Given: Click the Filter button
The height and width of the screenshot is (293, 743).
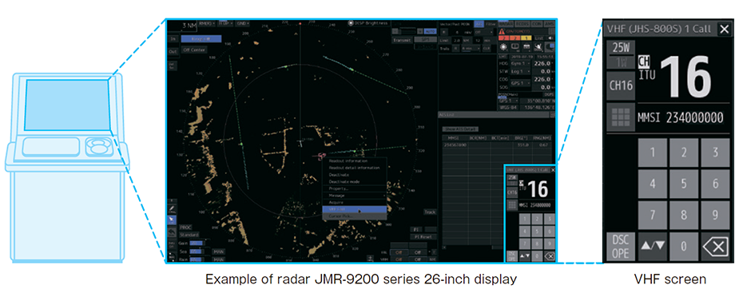Looking at the screenshot, I should point(491,24).
